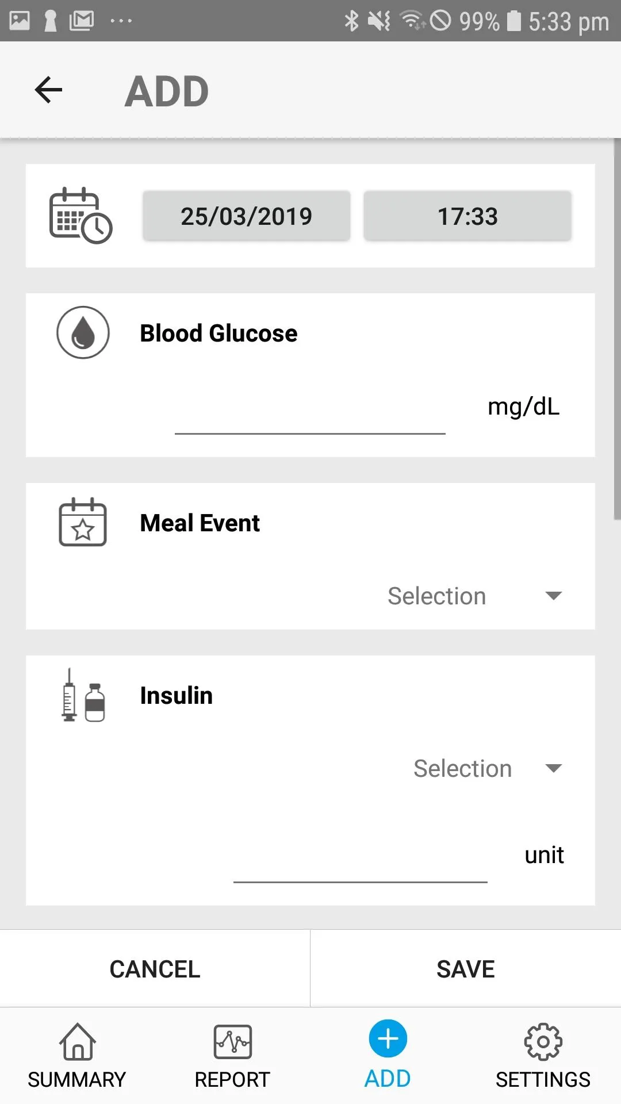The height and width of the screenshot is (1104, 621).
Task: Click the calendar clock icon
Action: [80, 216]
